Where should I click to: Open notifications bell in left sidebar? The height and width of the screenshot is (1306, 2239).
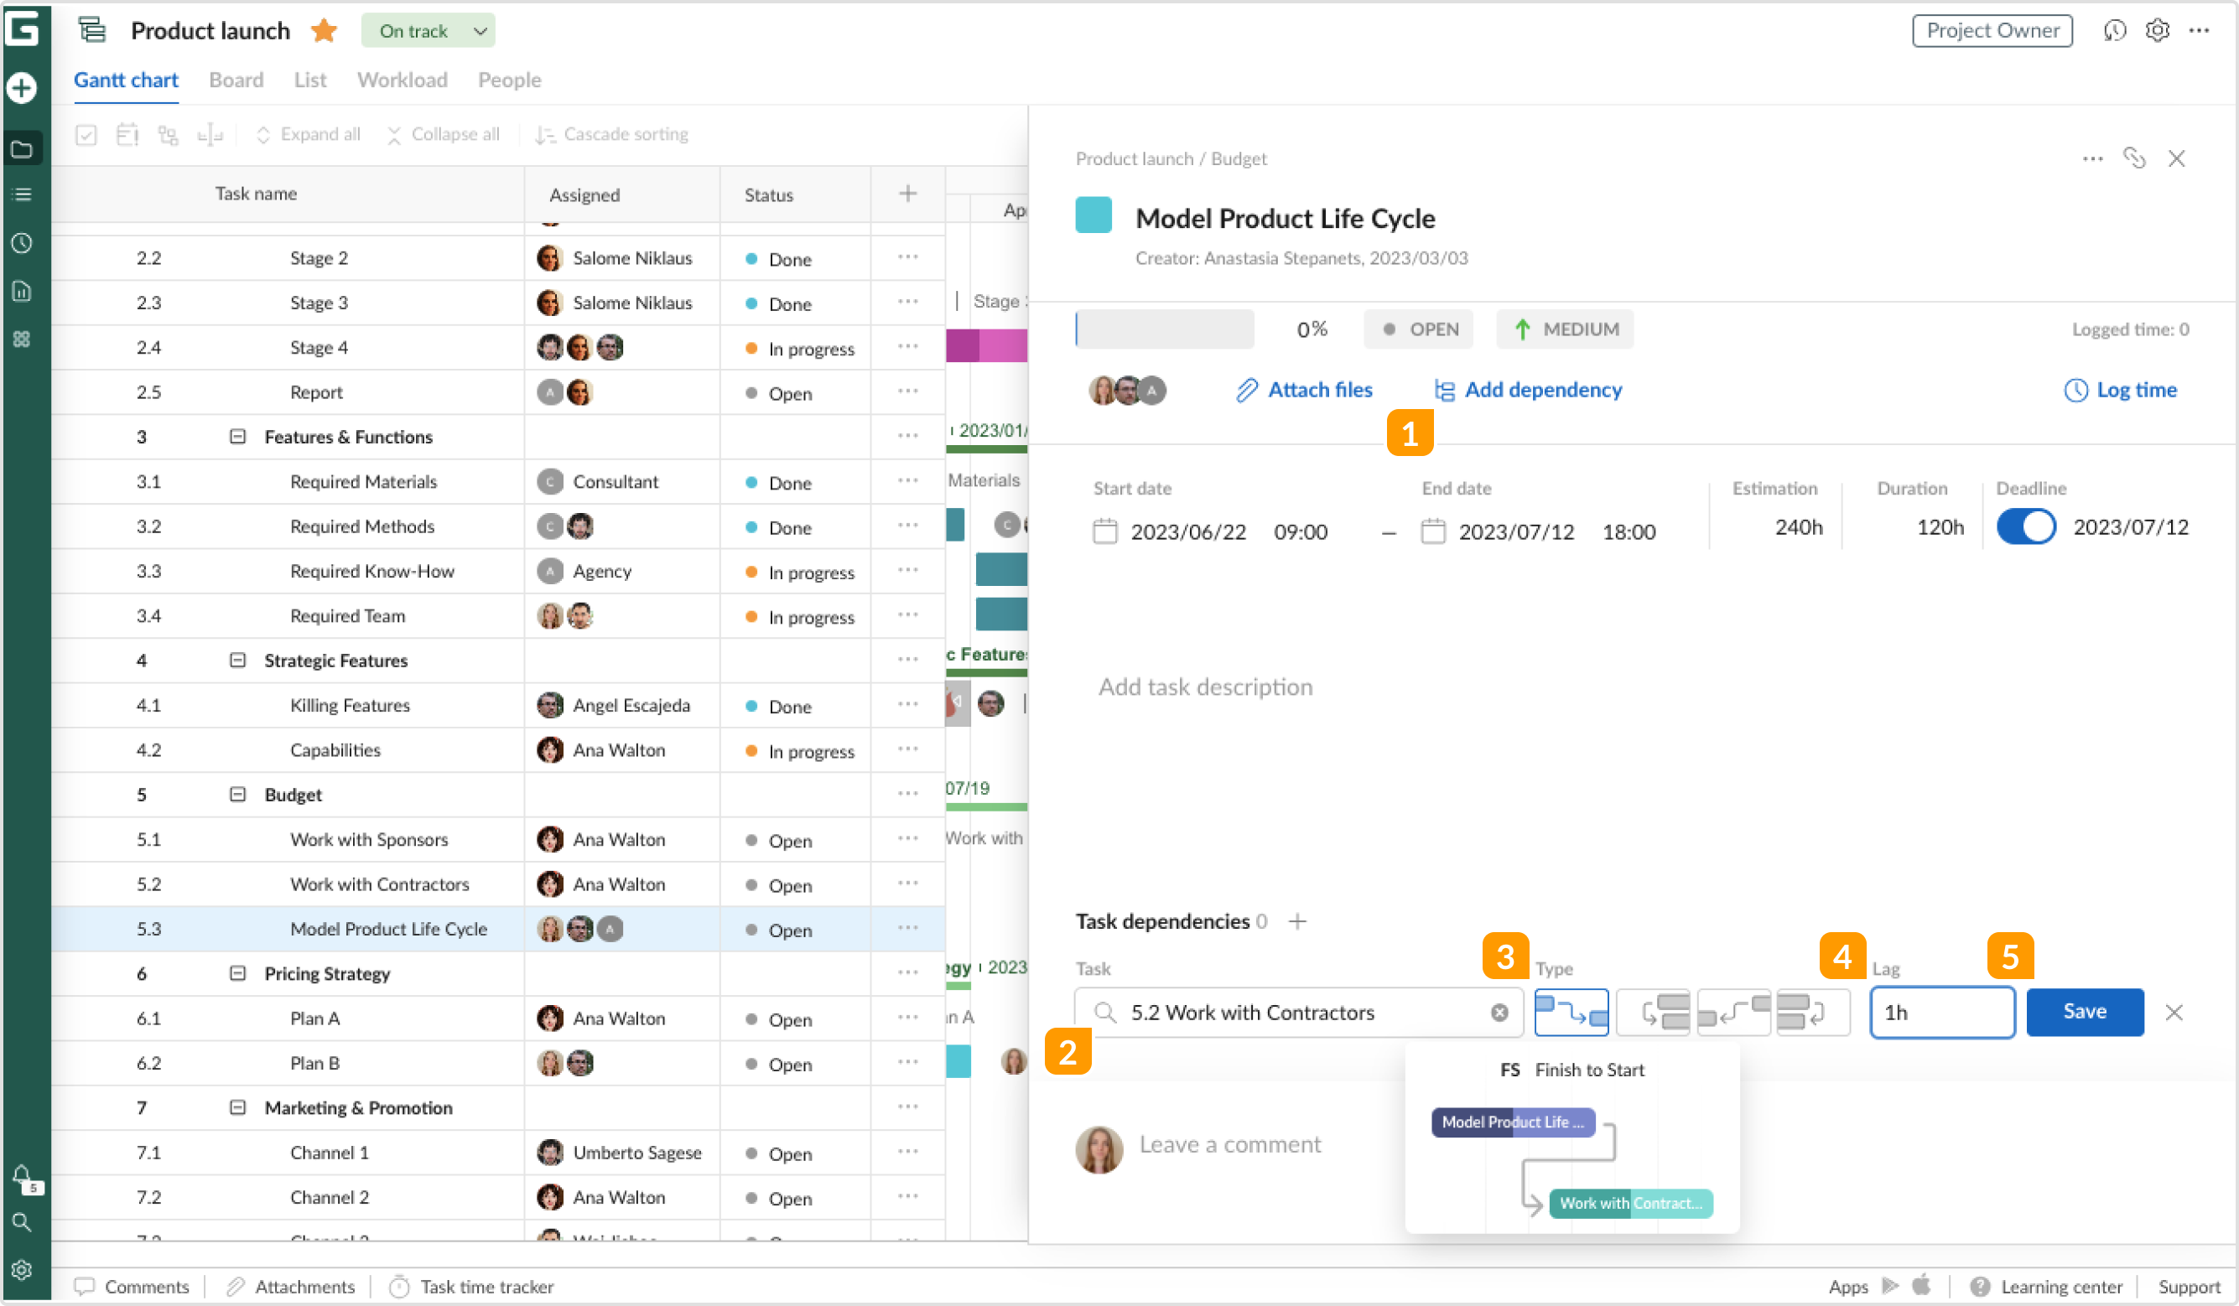22,1175
